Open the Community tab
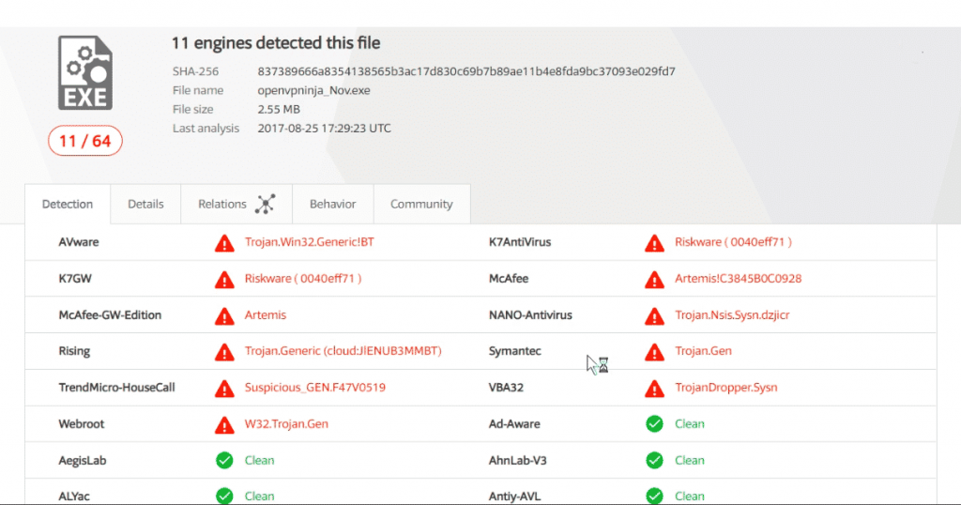This screenshot has width=961, height=505. click(x=421, y=204)
